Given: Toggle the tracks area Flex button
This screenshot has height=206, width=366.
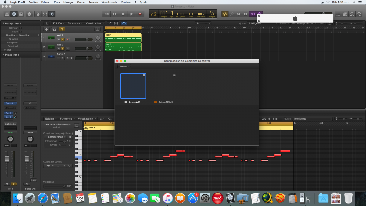Looking at the screenshot, I should click(116, 23).
